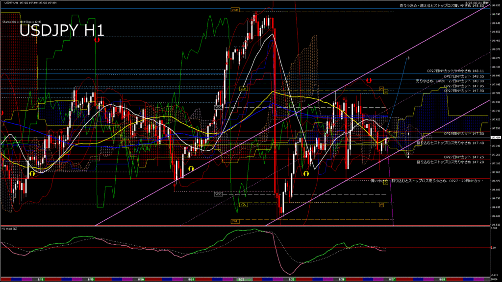Select the 147.25 NY cut option label
This screenshot has height=282, width=502.
tap(464, 157)
